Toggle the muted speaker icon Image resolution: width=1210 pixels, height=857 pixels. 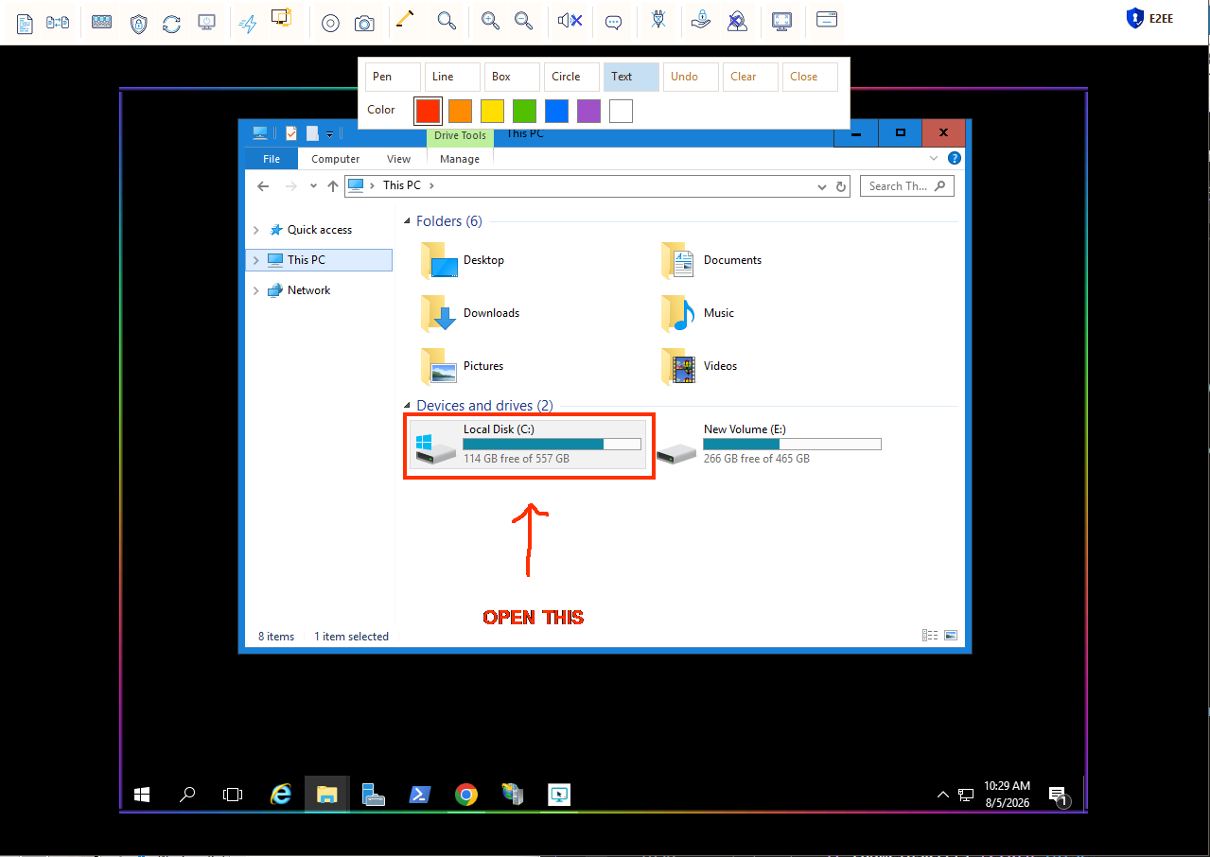[x=570, y=20]
